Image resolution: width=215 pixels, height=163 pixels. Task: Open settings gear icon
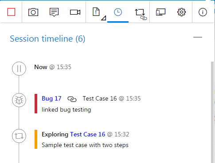pos(181,12)
